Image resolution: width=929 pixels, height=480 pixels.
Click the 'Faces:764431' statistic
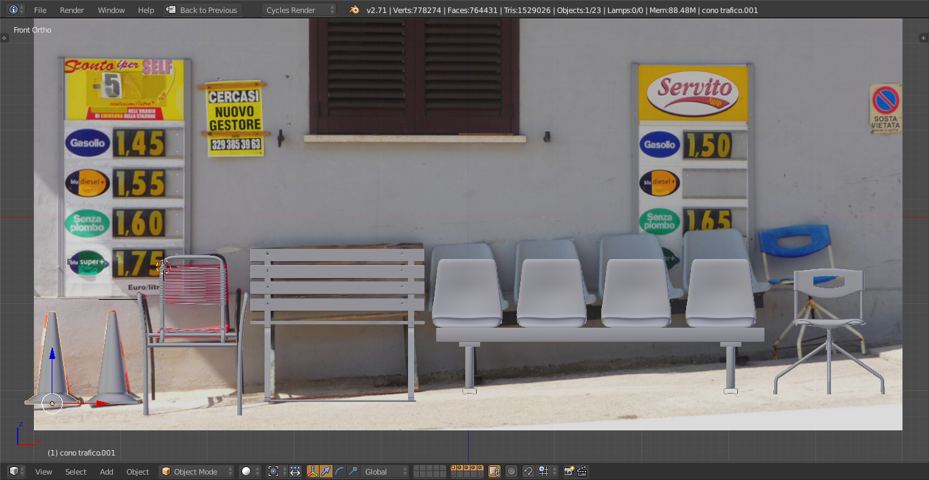pos(473,10)
